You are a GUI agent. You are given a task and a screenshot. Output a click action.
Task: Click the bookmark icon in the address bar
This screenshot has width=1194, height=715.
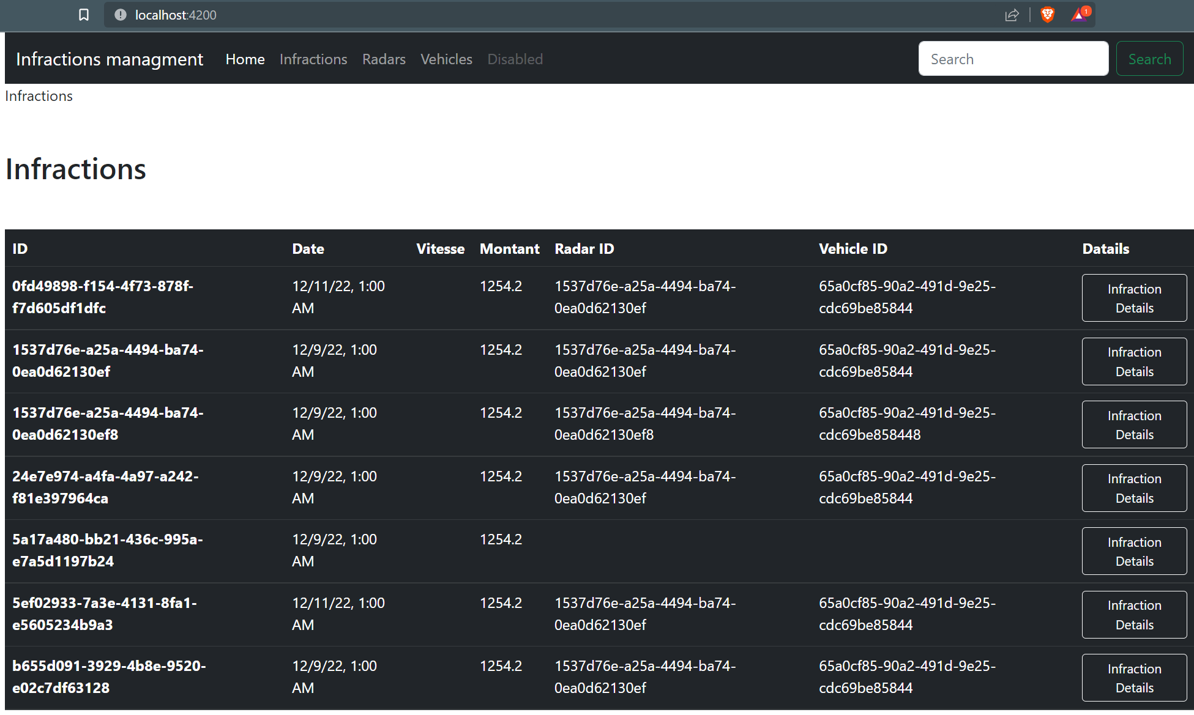pos(84,15)
